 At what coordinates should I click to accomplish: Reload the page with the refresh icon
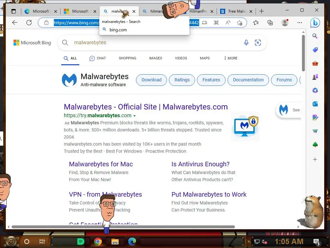coord(29,23)
